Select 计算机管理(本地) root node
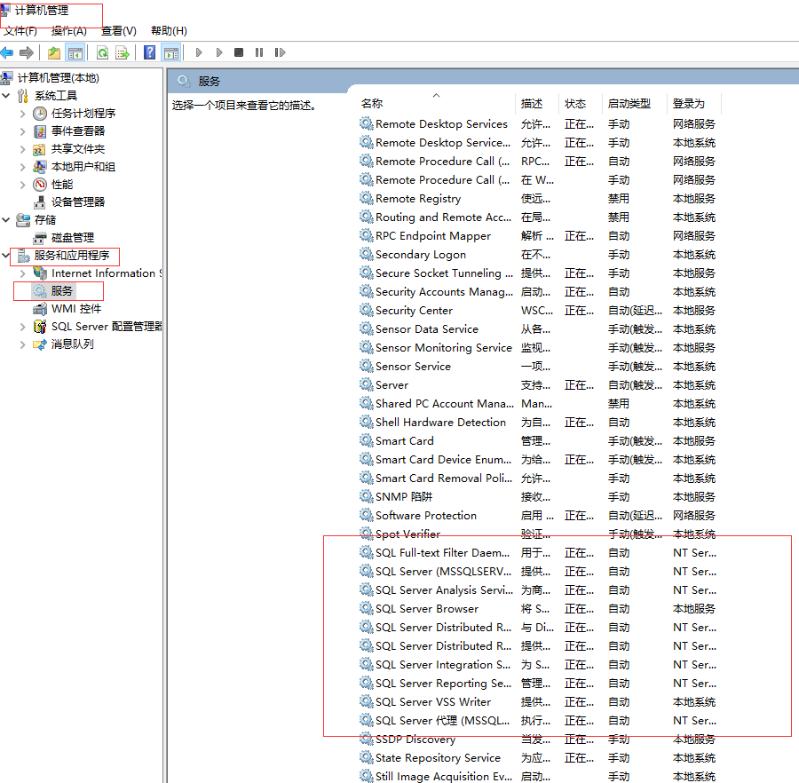This screenshot has width=799, height=783. point(58,78)
